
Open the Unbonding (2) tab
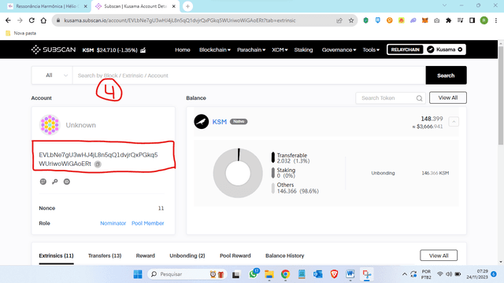(x=187, y=255)
